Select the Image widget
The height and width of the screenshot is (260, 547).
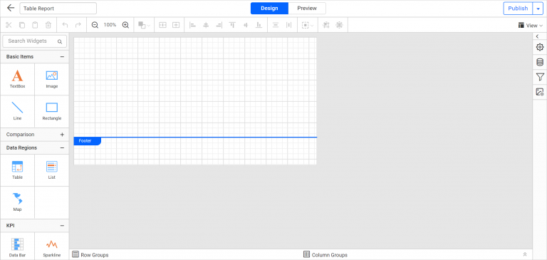point(51,79)
